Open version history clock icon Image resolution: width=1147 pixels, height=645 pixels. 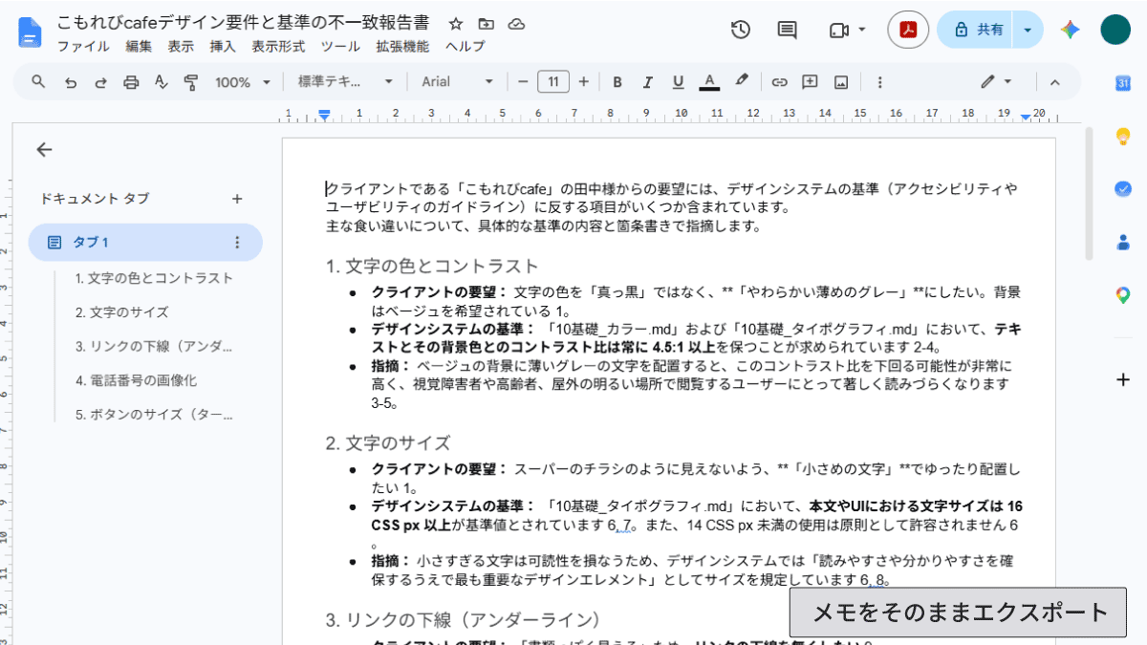[x=741, y=30]
